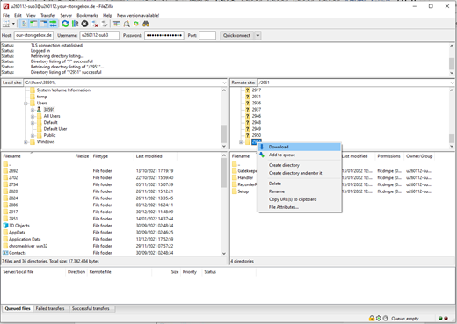The width and height of the screenshot is (457, 324).
Task: Cancel the current operation icon
Action: coord(84,24)
